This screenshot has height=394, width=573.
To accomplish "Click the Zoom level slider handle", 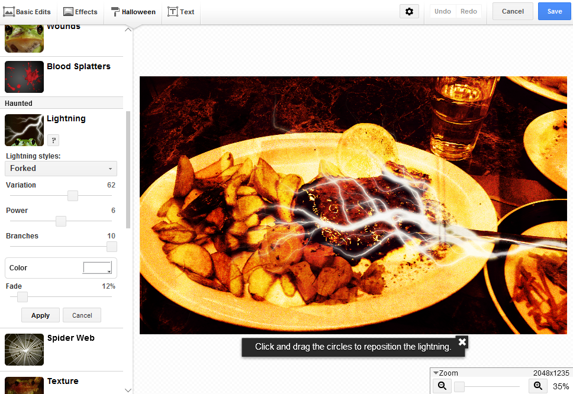I will (459, 386).
